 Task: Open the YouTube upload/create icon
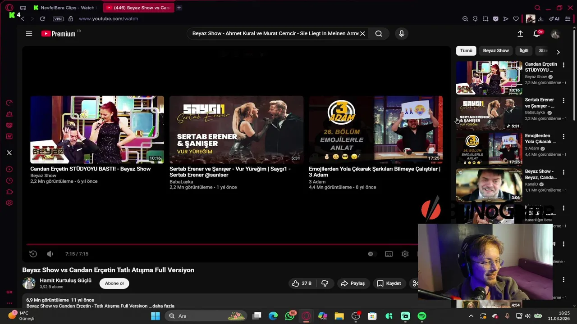(x=520, y=34)
